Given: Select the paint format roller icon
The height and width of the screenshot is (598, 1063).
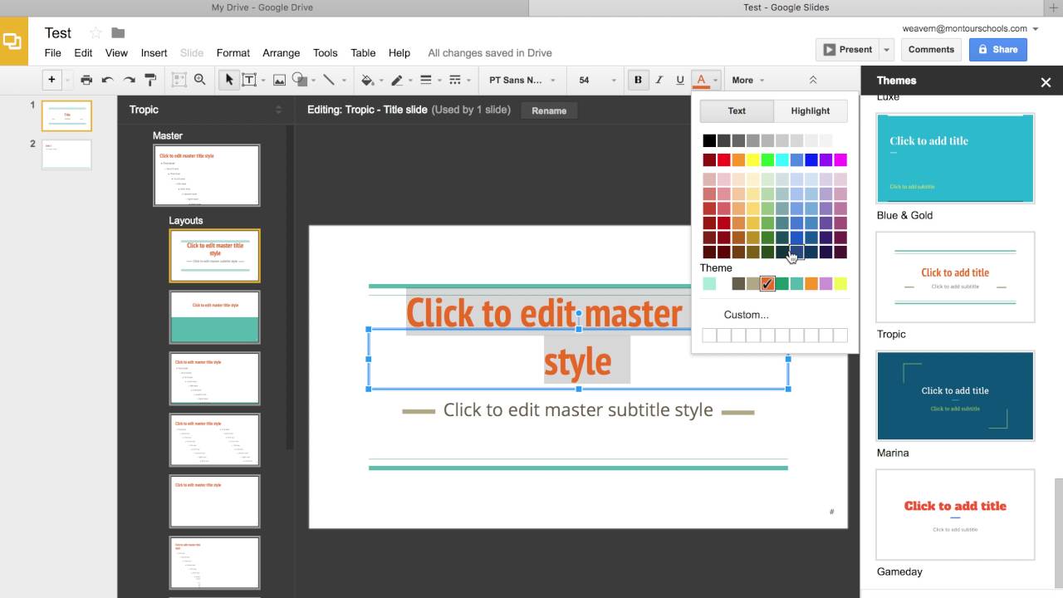Looking at the screenshot, I should pyautogui.click(x=150, y=80).
